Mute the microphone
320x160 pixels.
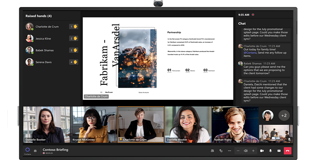(270, 151)
